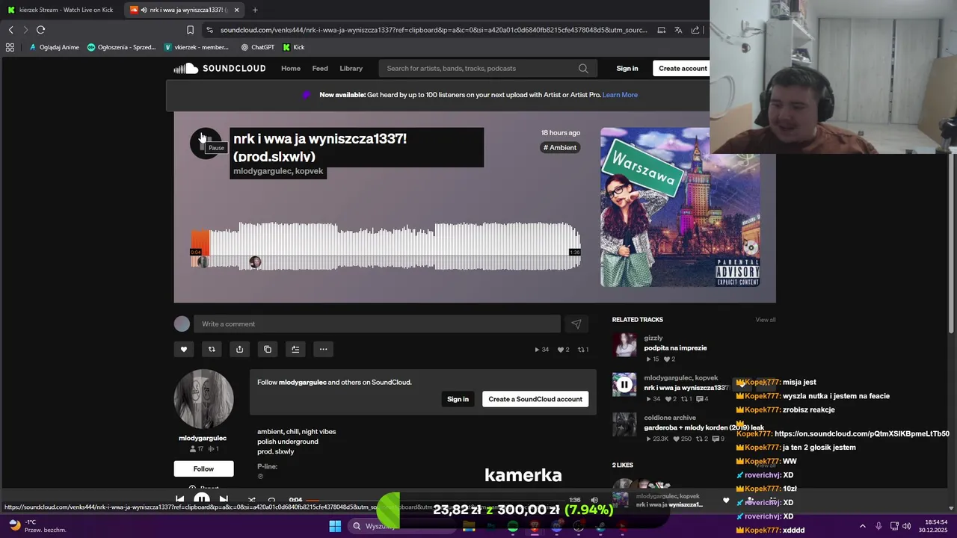Focus the SoundCloud search field
The width and height of the screenshot is (957, 538).
486,68
